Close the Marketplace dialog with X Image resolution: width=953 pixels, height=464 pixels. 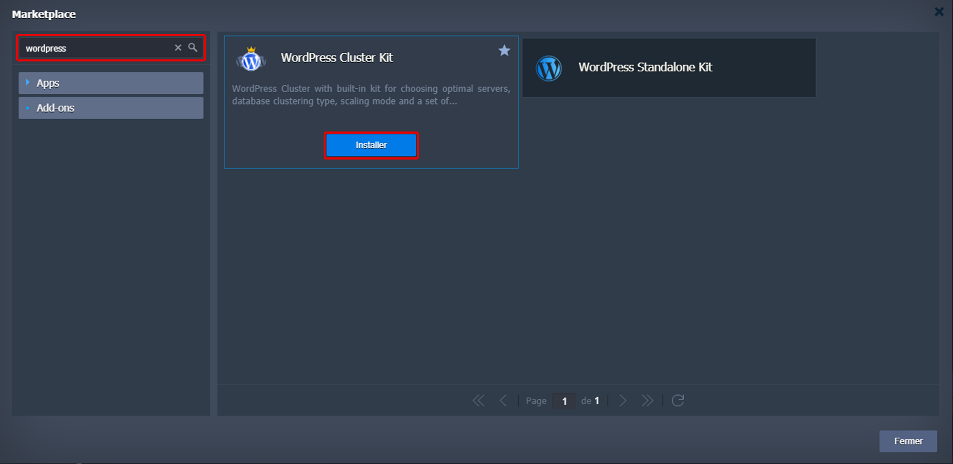[939, 12]
